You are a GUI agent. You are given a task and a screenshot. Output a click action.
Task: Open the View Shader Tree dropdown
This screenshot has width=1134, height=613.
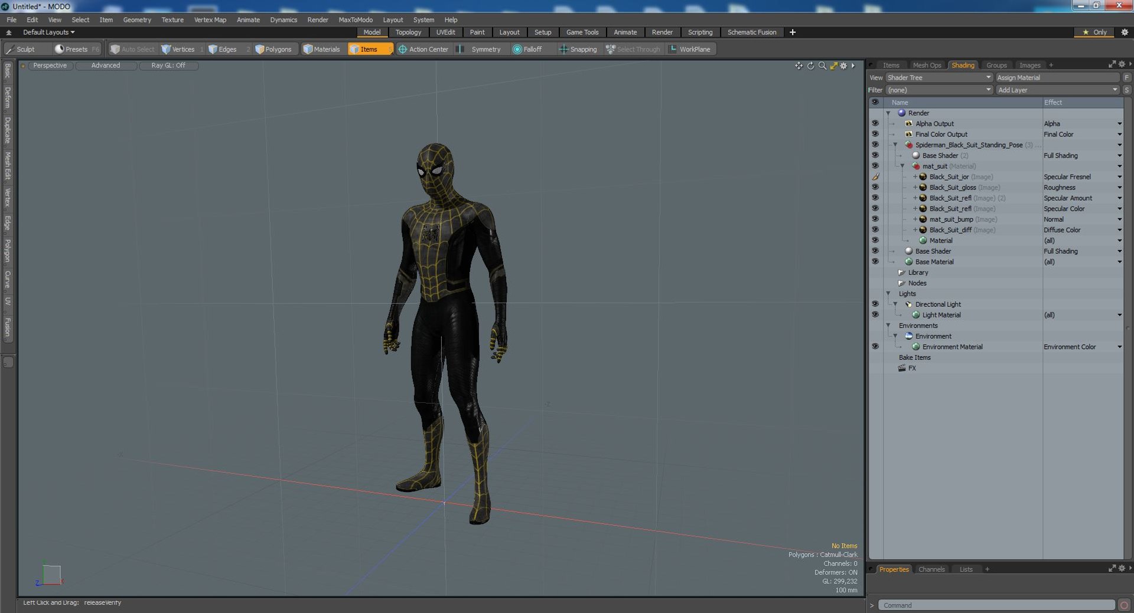tap(939, 78)
